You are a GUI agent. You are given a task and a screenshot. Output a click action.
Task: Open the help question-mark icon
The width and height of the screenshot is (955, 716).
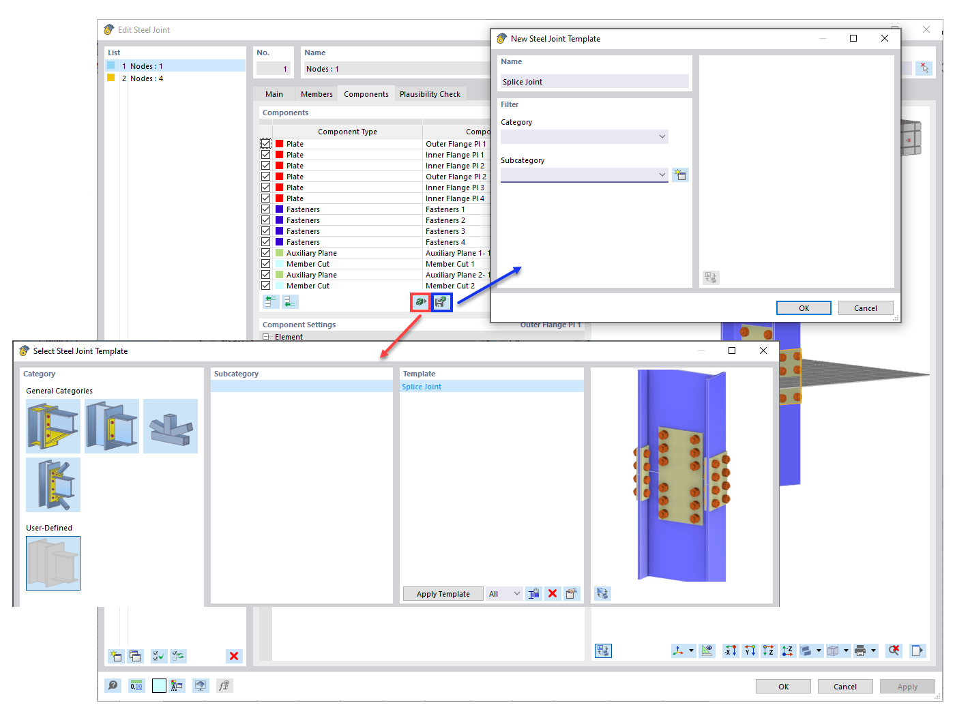(113, 685)
